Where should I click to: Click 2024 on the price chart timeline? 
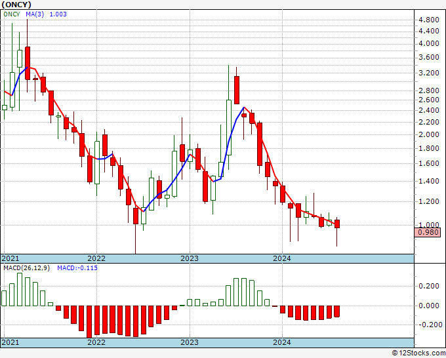[282, 258]
